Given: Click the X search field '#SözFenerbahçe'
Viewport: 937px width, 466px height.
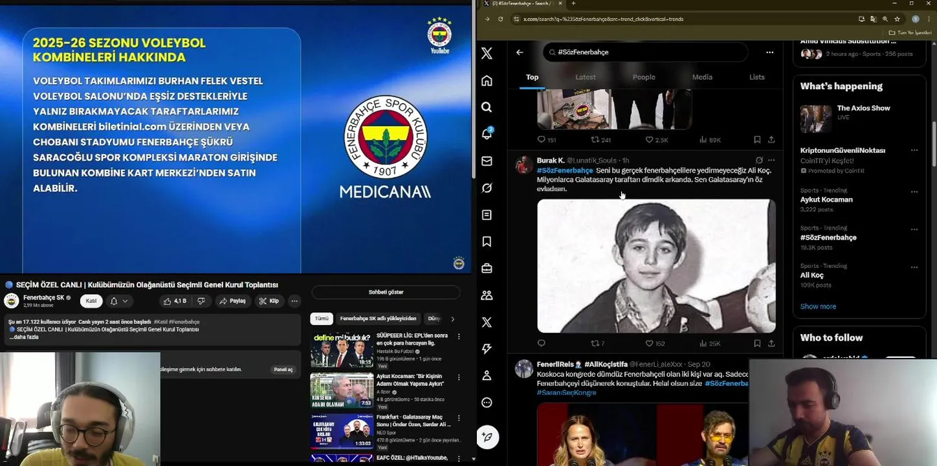Looking at the screenshot, I should tap(645, 52).
